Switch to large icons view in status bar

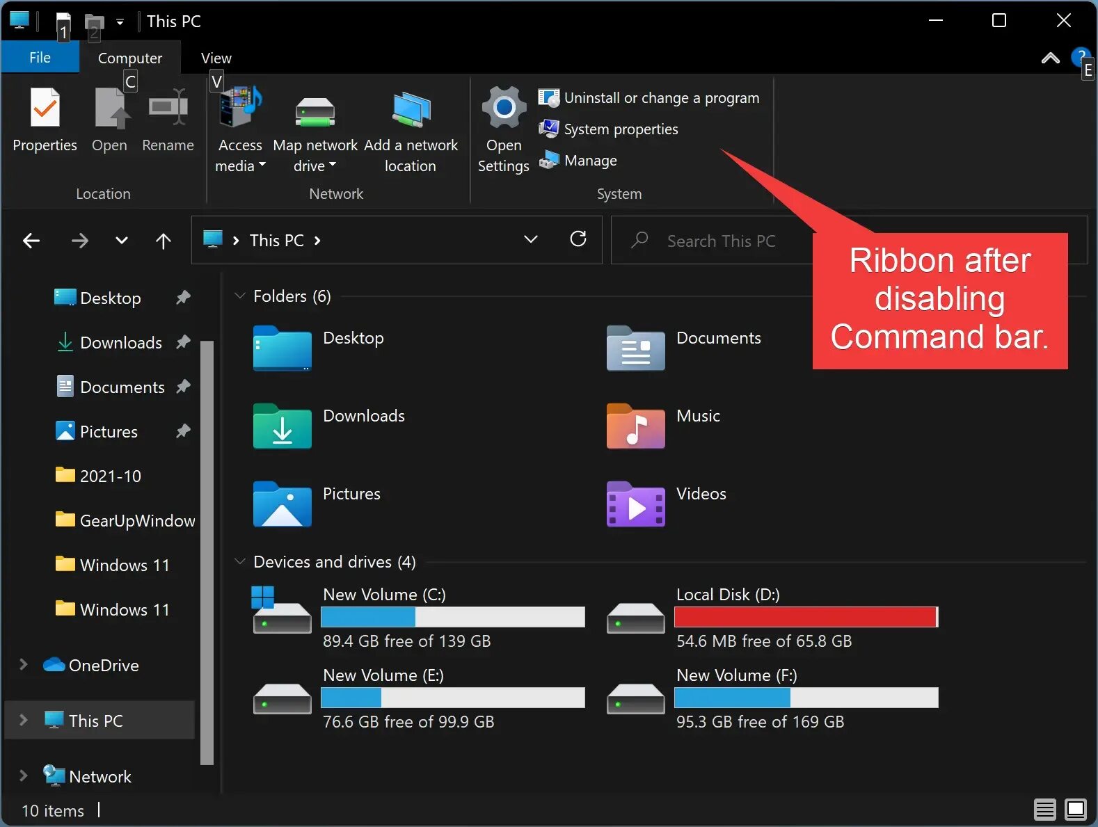(x=1076, y=810)
